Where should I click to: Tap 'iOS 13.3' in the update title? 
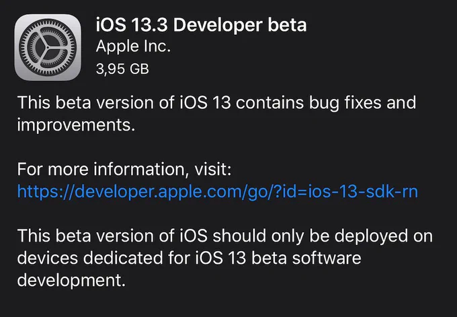click(x=132, y=25)
